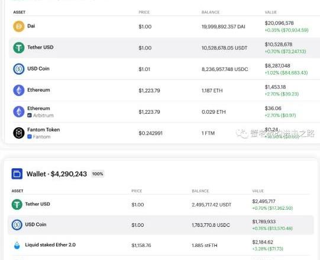Click balance 1,783,770.8 USDC
The image size is (320, 260).
pyautogui.click(x=211, y=225)
